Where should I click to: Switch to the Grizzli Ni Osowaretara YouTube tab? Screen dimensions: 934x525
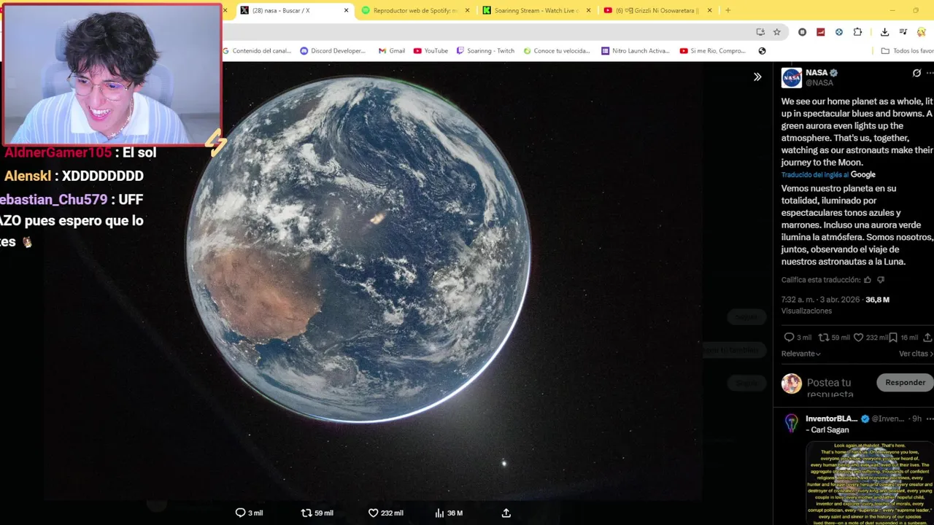pos(657,10)
